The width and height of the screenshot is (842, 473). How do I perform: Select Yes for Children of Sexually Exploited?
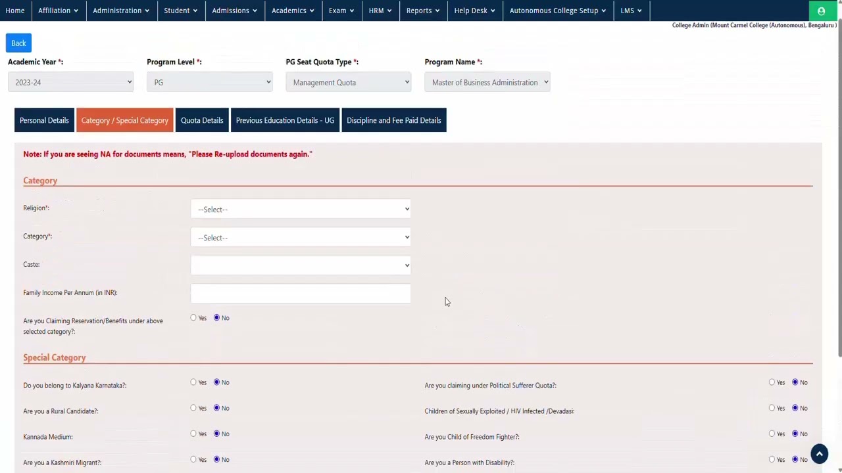click(772, 408)
